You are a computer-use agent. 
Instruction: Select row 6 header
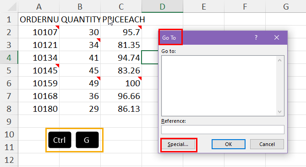(x=9, y=83)
